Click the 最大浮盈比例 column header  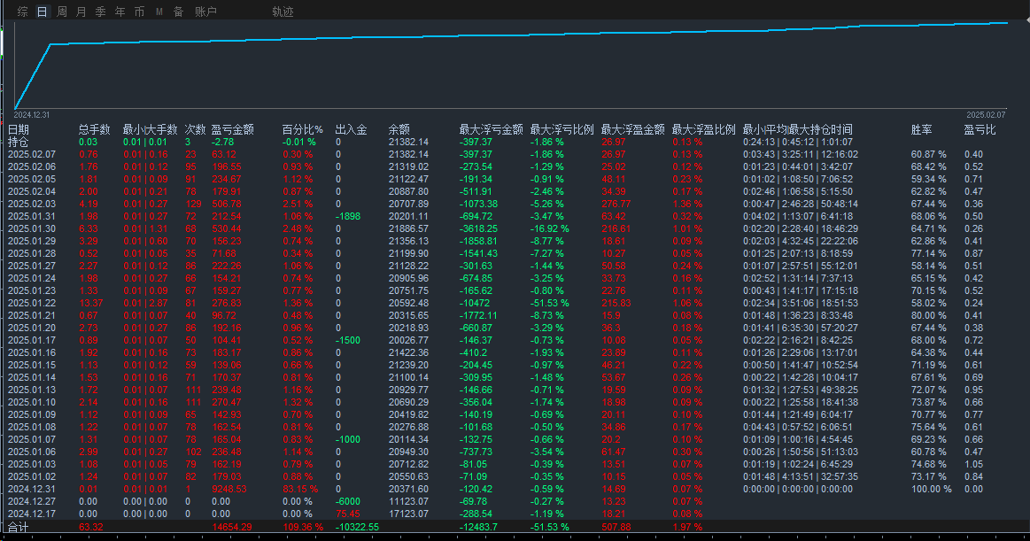[x=703, y=129]
